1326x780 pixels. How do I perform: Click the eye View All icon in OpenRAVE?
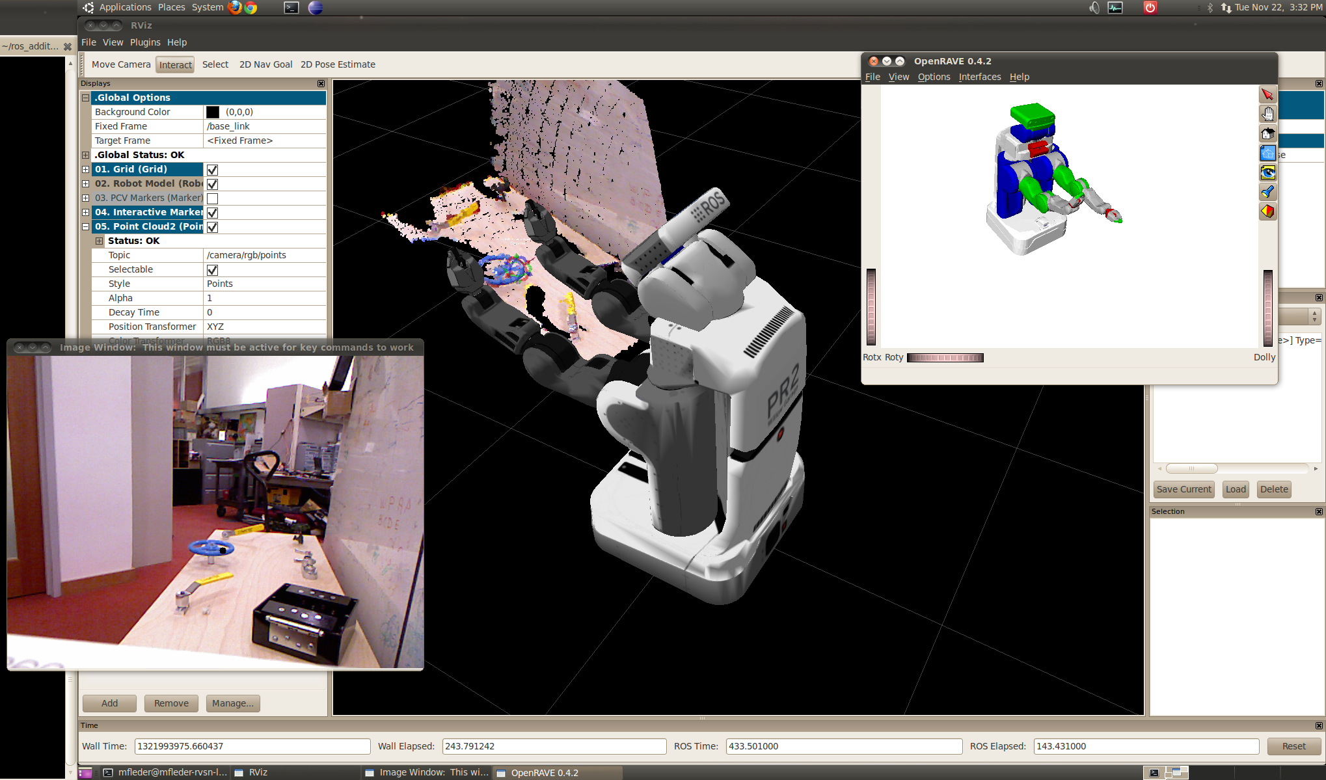[1267, 173]
